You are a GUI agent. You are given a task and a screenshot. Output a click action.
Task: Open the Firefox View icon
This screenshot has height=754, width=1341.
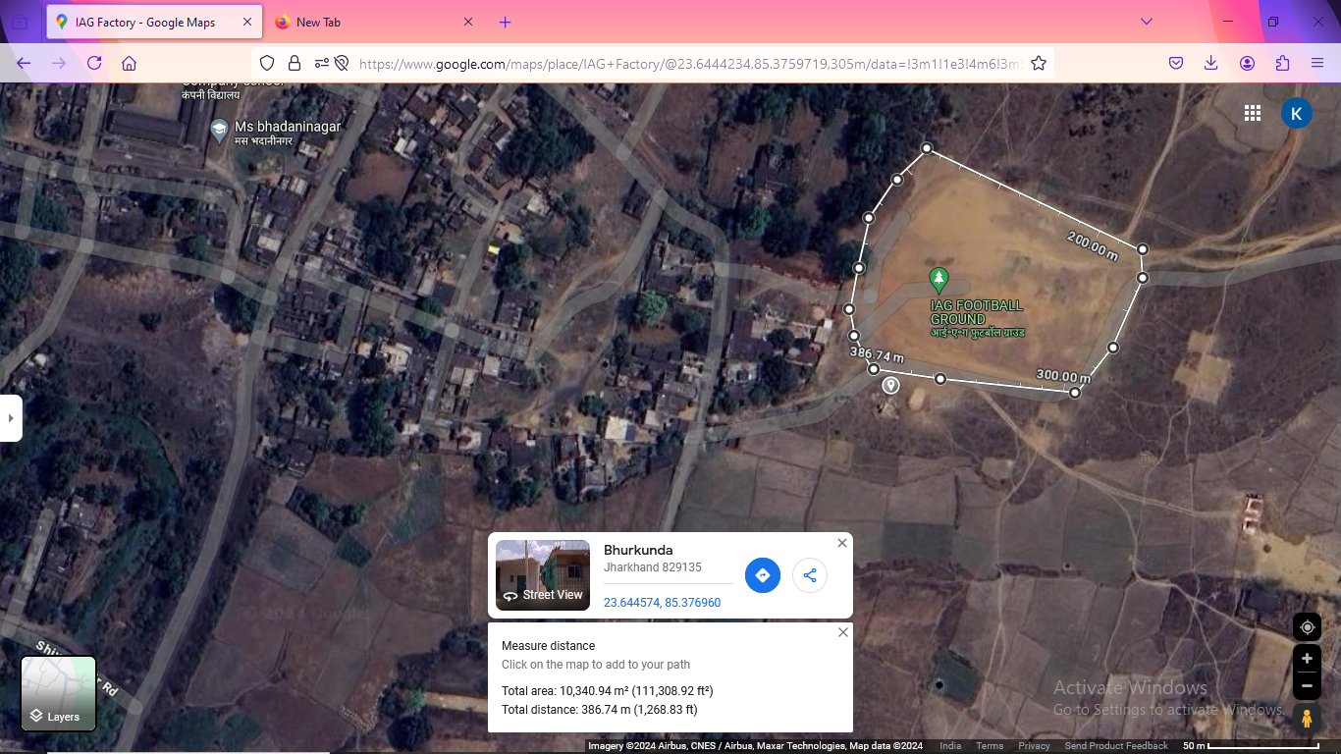(21, 22)
